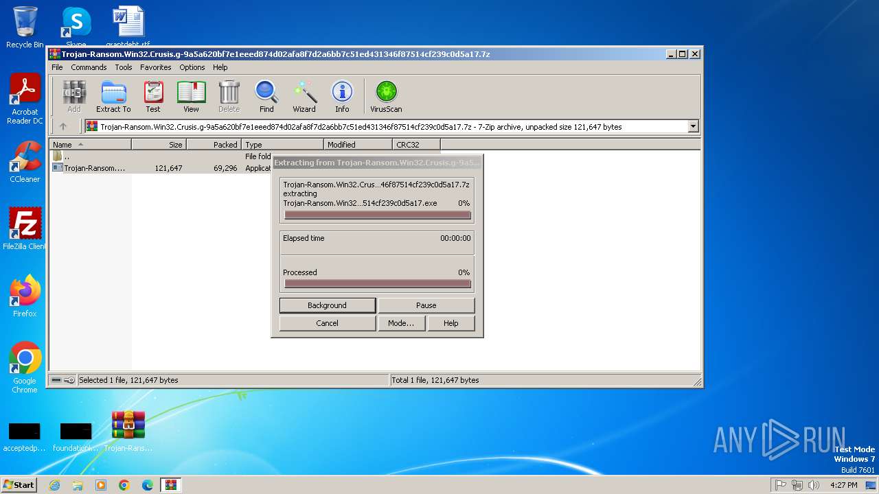Click the Add toolbar icon in WinRAR

74,97
